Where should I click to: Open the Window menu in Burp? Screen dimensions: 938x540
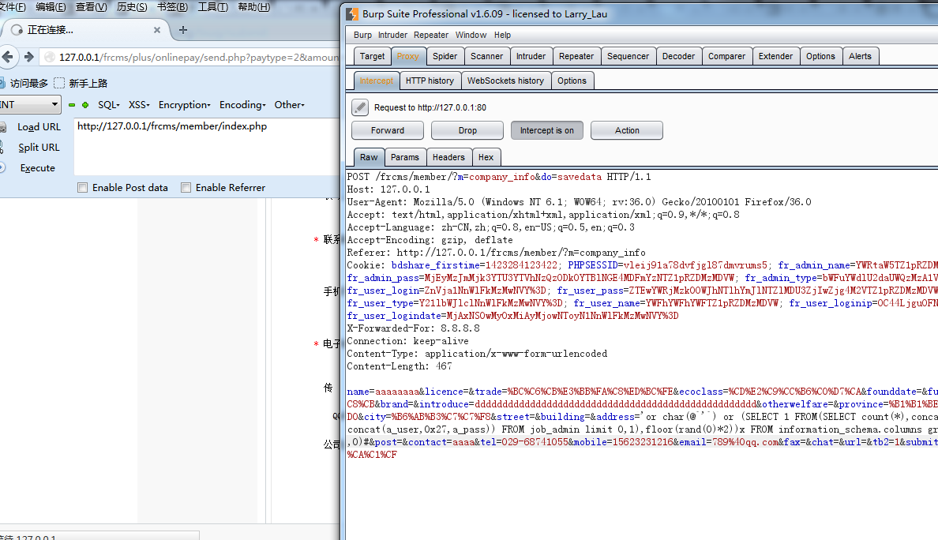471,36
